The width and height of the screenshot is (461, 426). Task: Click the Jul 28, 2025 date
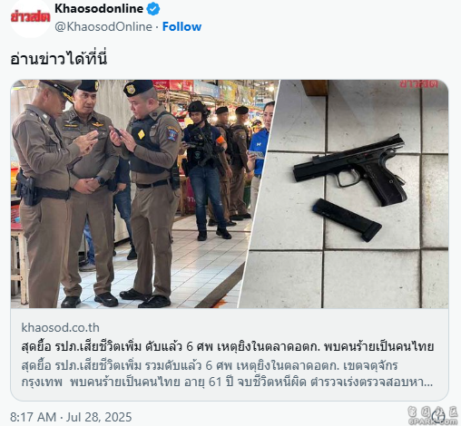[99, 417]
